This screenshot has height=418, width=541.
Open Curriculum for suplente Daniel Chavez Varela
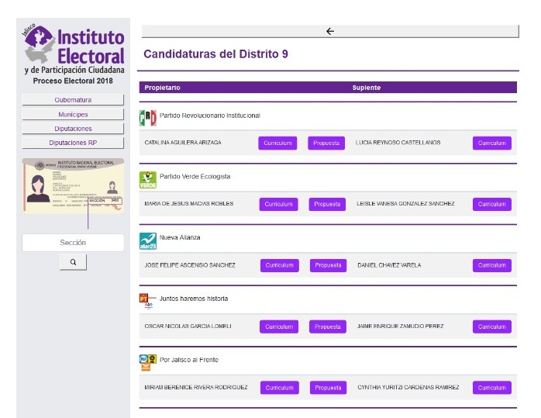(491, 265)
